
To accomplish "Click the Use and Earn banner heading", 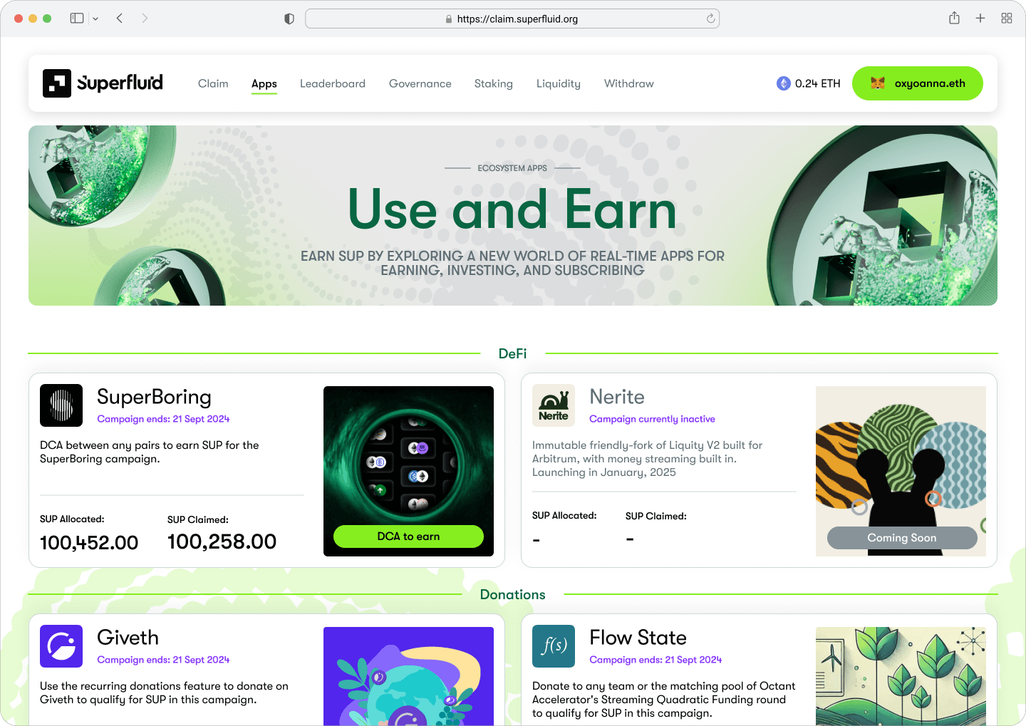I will pos(512,209).
